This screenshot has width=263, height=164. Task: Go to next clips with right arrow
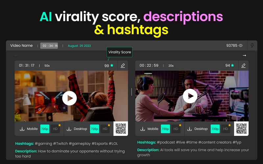(x=244, y=55)
